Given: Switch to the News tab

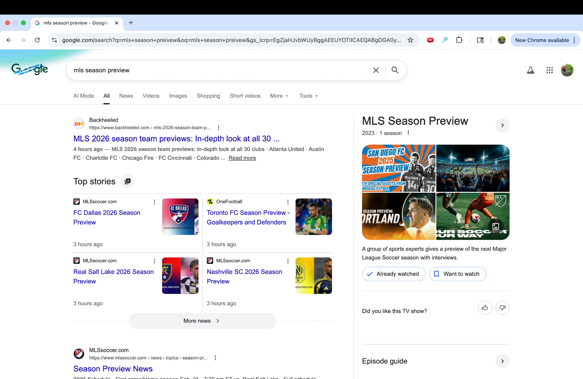Looking at the screenshot, I should click(126, 96).
